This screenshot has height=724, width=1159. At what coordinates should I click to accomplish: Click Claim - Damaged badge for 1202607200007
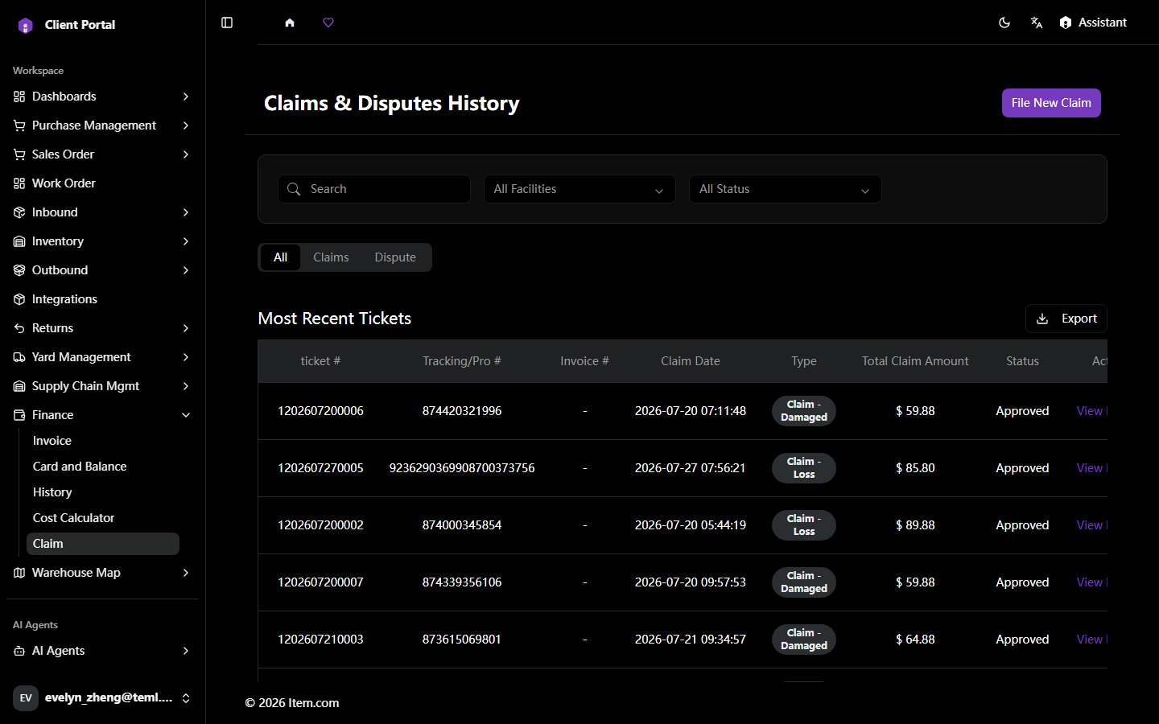click(804, 582)
